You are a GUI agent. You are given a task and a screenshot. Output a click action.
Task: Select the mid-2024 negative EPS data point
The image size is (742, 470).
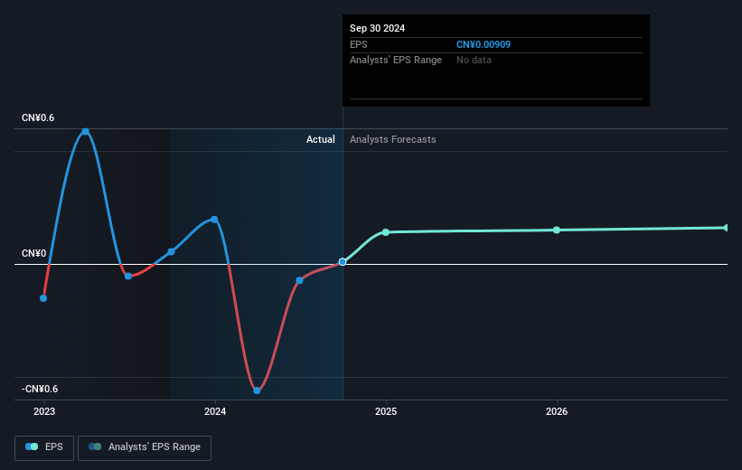click(x=299, y=281)
